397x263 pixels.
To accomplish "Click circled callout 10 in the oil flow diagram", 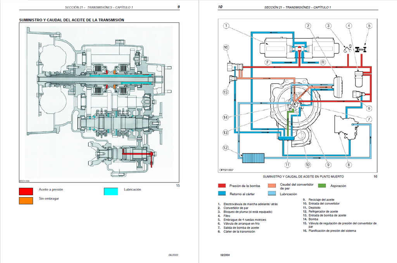I will point(307,165).
